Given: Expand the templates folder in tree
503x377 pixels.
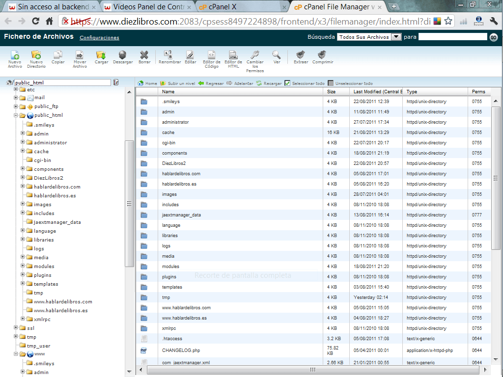Looking at the screenshot, I should (x=23, y=283).
